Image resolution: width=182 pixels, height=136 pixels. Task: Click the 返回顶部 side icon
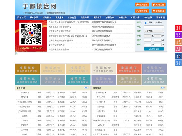(x=178, y=63)
